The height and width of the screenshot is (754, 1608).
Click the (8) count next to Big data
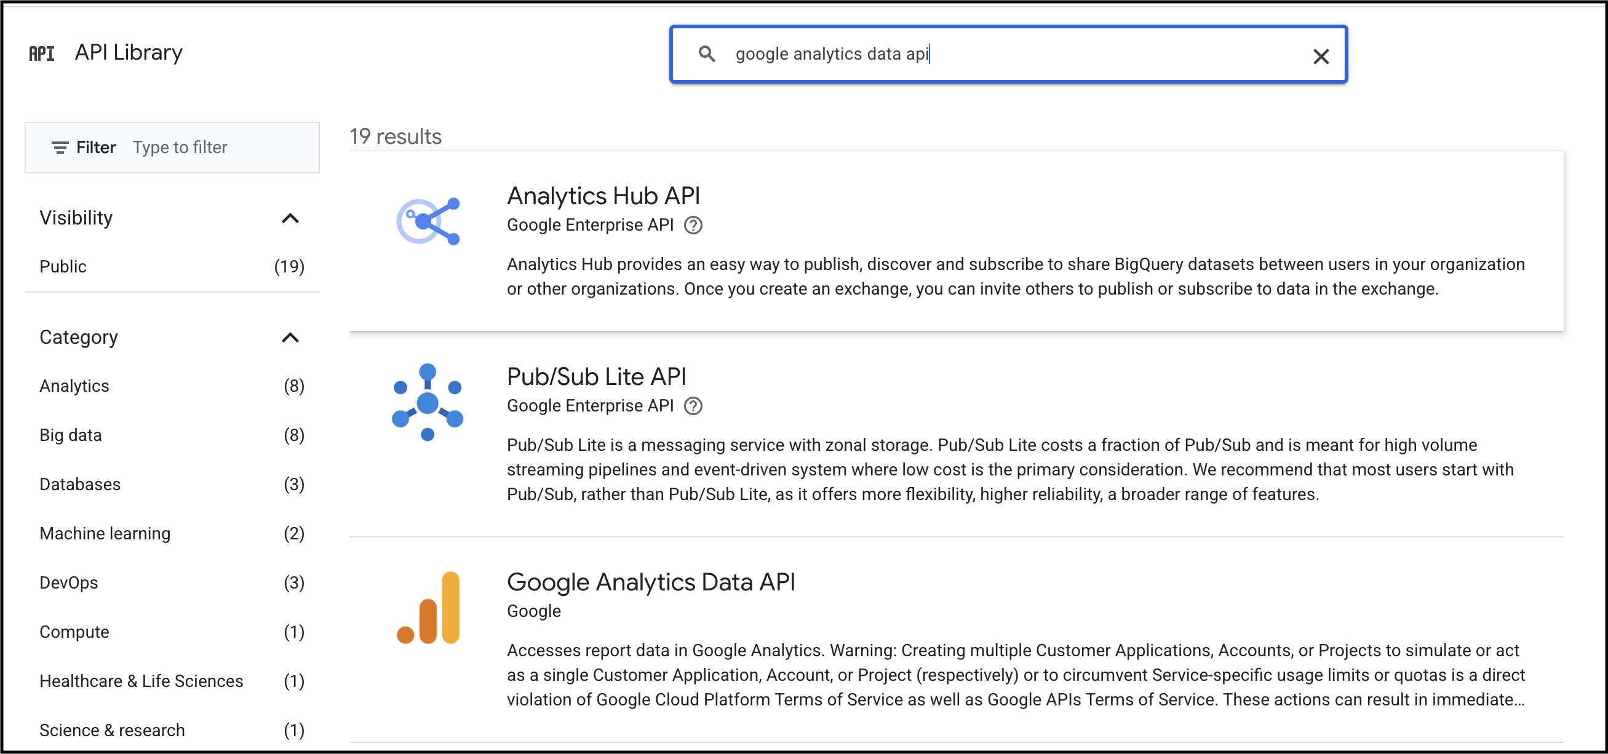[294, 435]
